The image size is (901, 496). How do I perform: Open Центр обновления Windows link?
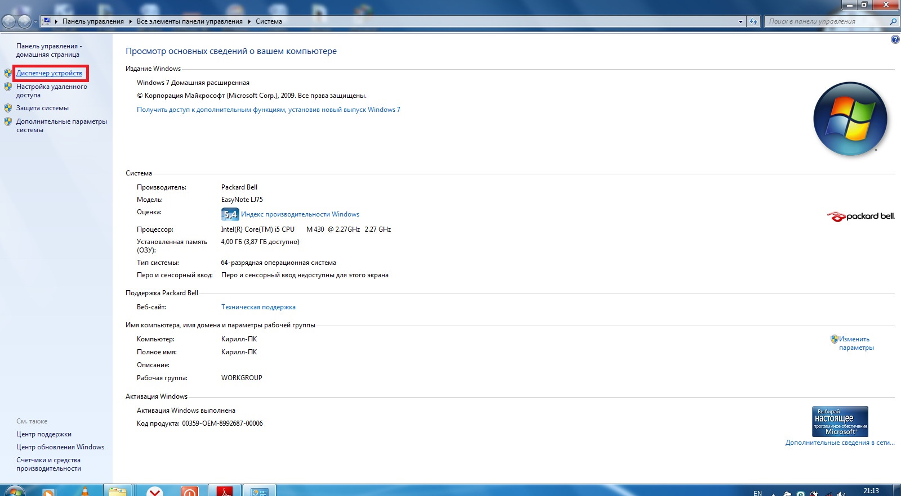click(60, 447)
